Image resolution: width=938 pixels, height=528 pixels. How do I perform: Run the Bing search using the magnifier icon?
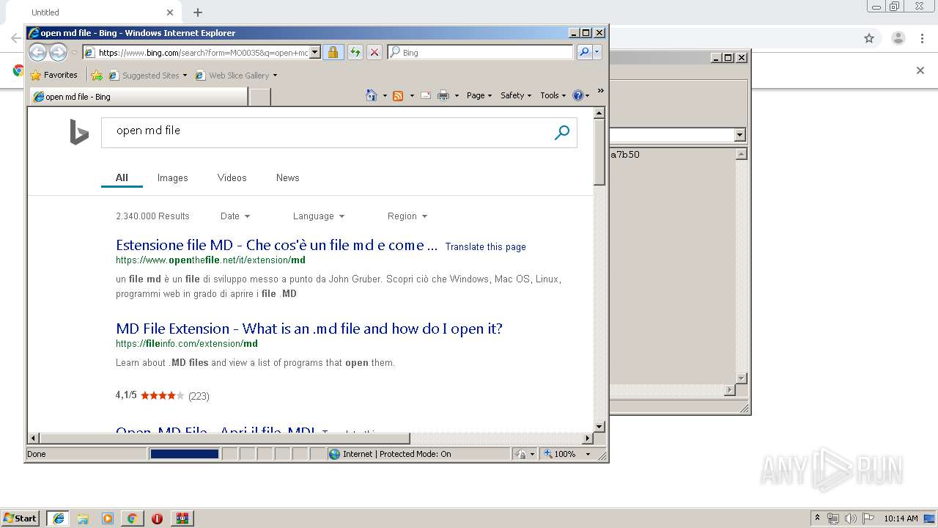point(562,133)
